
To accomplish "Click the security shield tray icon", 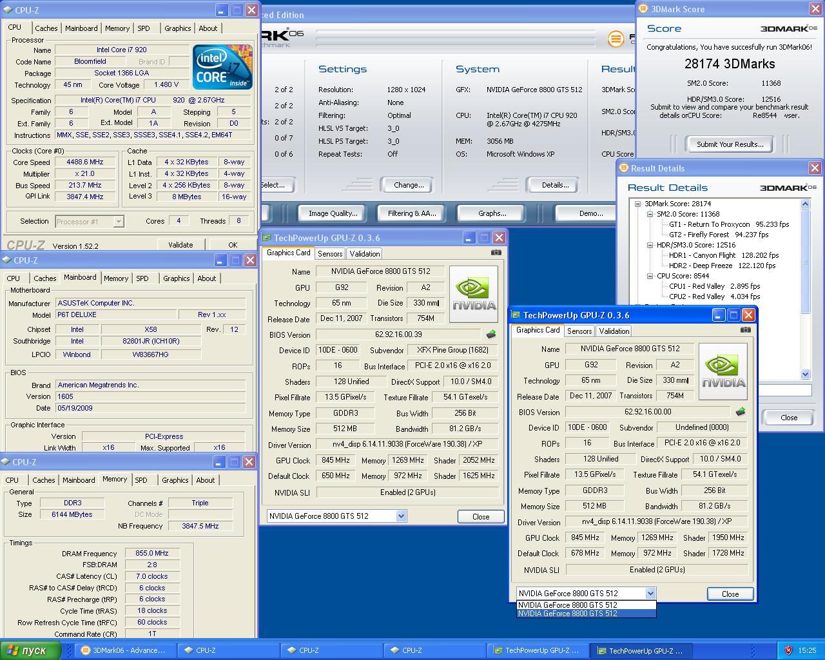I will click(788, 650).
